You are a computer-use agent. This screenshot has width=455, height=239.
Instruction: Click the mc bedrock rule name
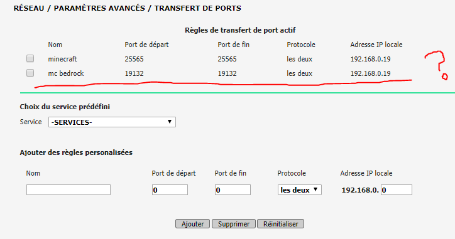tap(66, 73)
